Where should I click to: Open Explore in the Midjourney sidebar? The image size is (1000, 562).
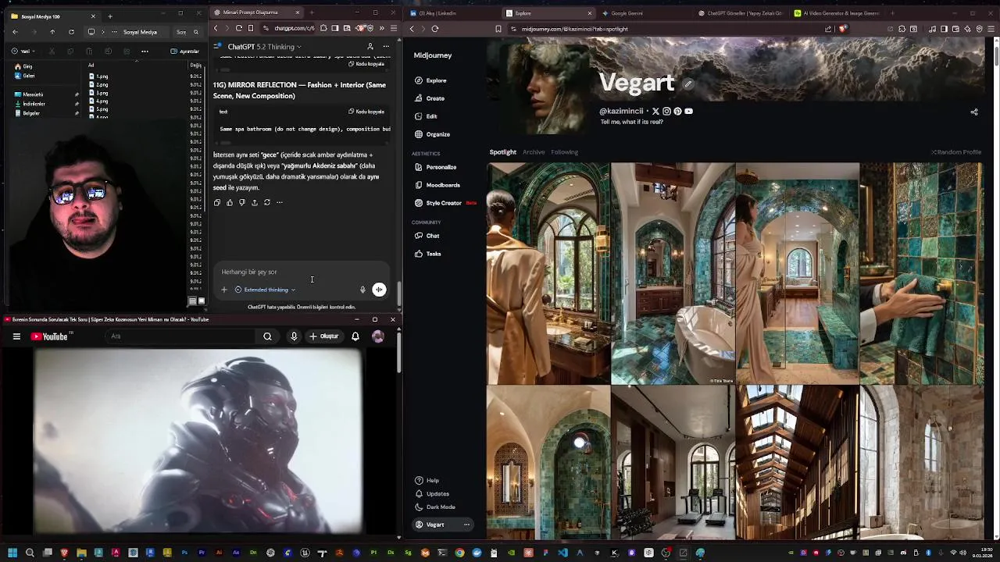coord(430,80)
